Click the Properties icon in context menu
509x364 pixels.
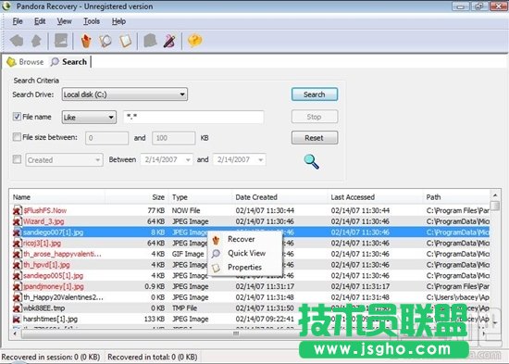(216, 268)
